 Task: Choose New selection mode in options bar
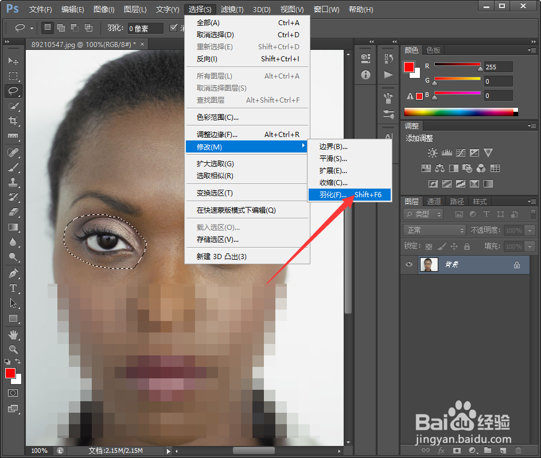tap(47, 28)
